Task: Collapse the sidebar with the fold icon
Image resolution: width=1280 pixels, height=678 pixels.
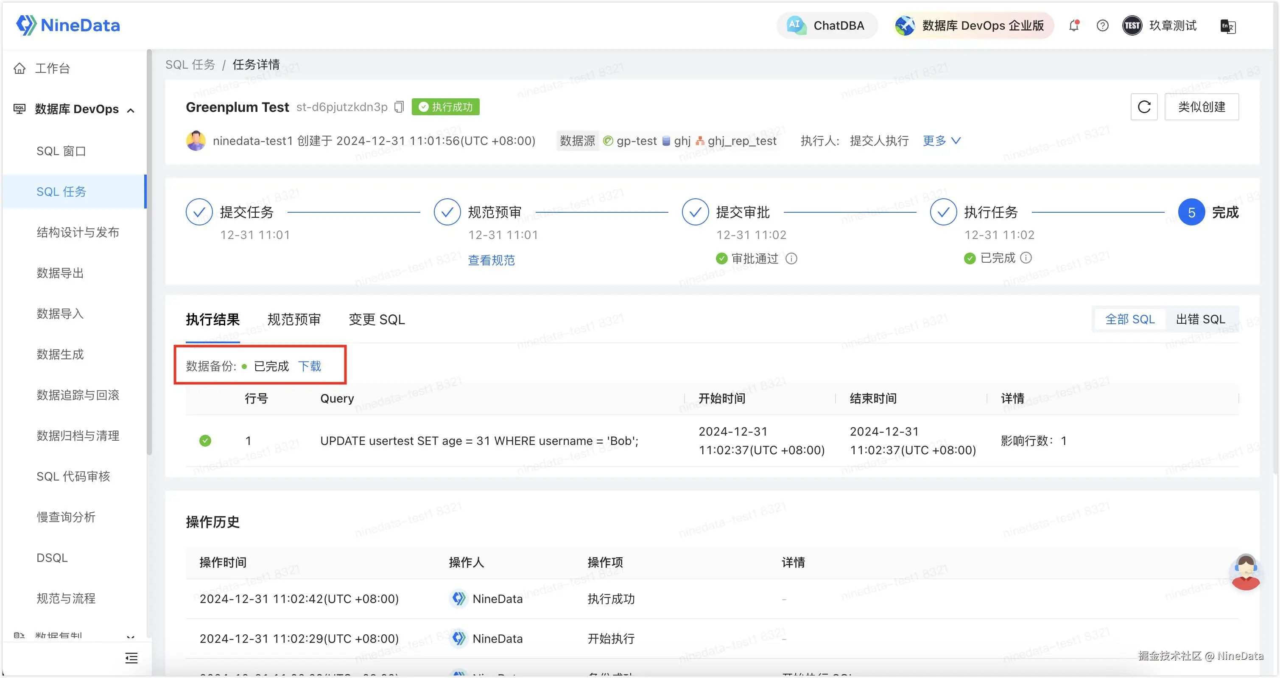Action: 131,658
